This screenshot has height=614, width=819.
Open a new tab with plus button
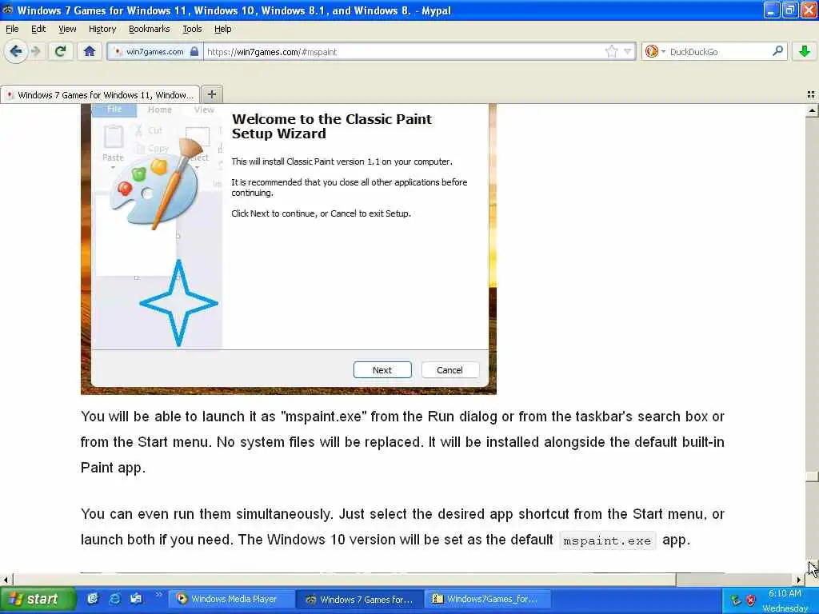[211, 94]
